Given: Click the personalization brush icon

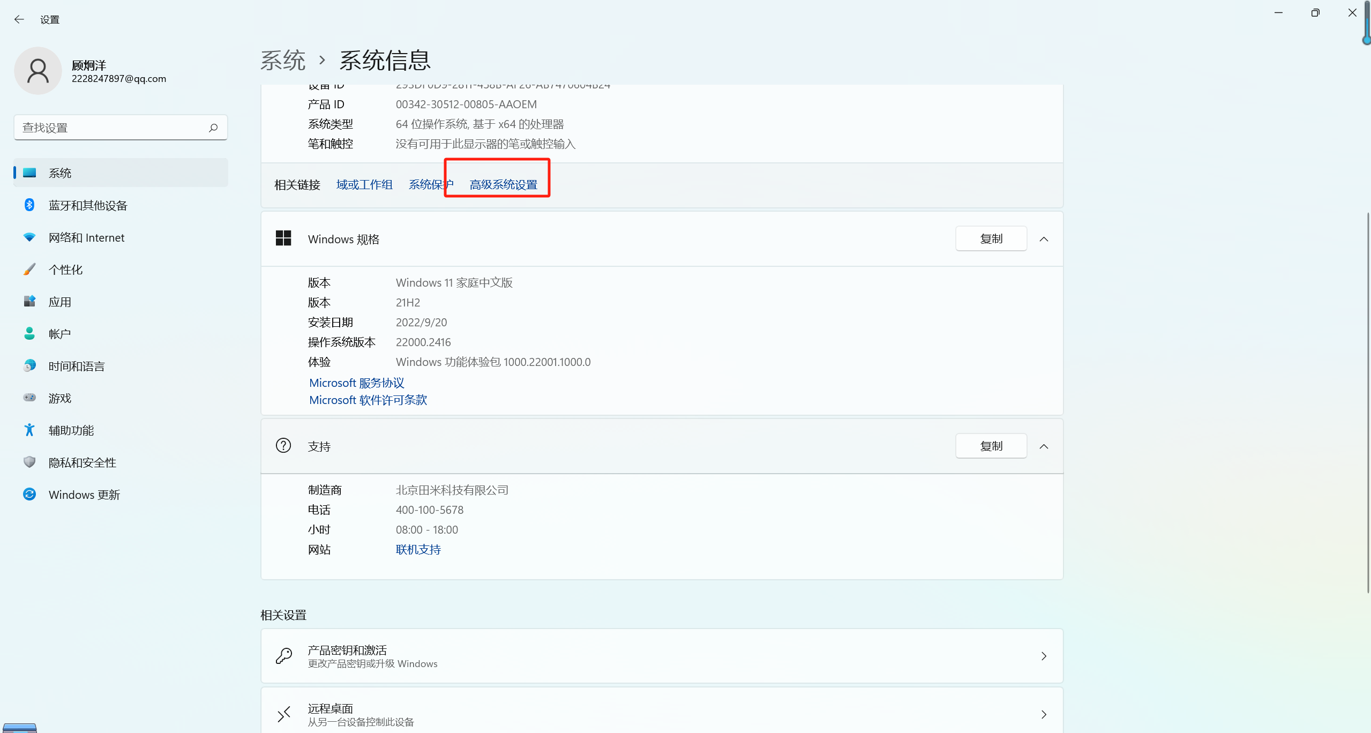Looking at the screenshot, I should coord(29,269).
